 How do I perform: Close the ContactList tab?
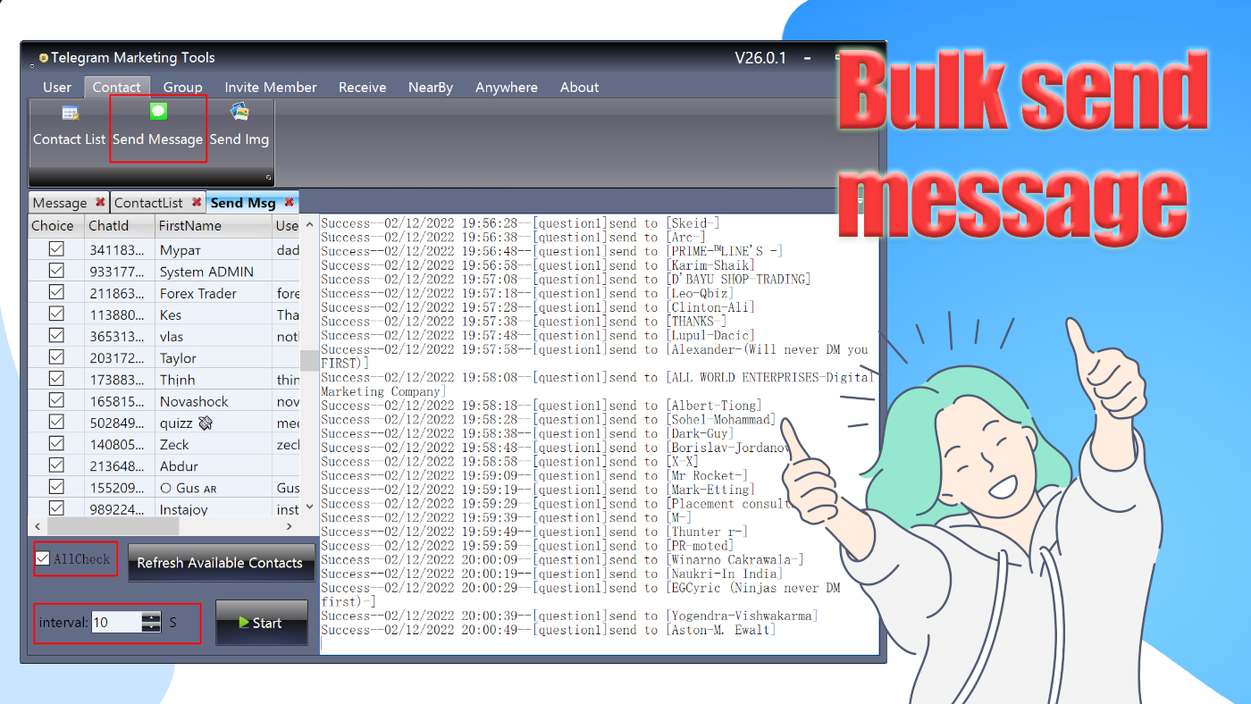click(195, 202)
